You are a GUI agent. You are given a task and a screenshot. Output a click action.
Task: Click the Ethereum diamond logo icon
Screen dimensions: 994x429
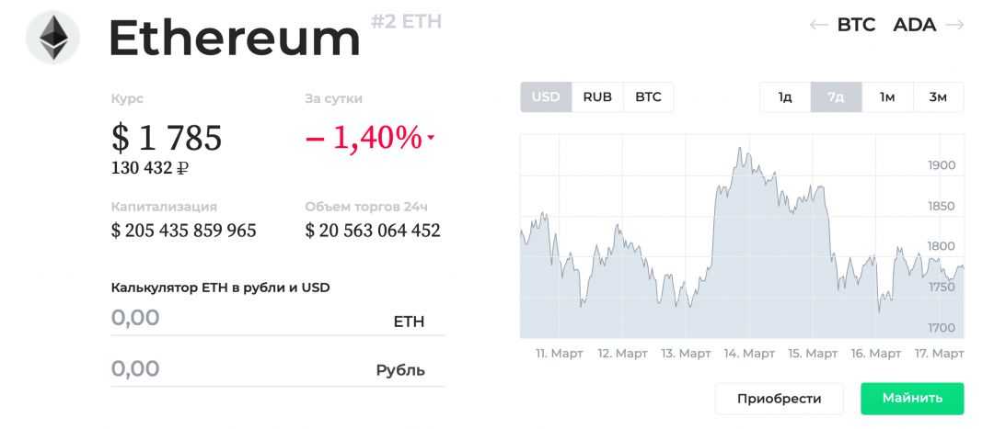(53, 38)
